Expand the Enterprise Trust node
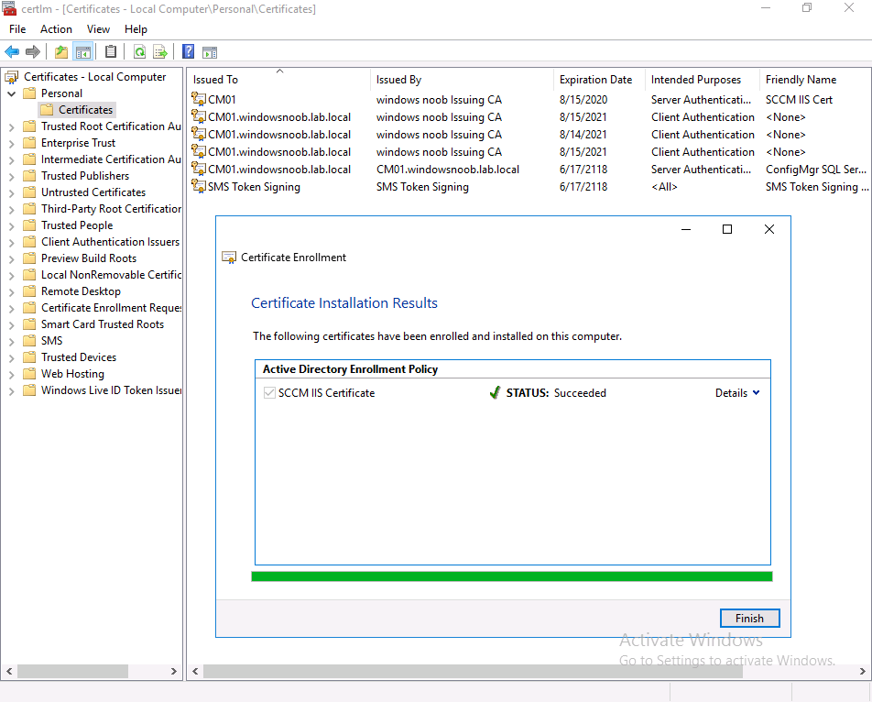 tap(11, 144)
